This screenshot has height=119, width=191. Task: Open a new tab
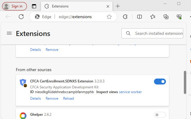[x=118, y=6]
